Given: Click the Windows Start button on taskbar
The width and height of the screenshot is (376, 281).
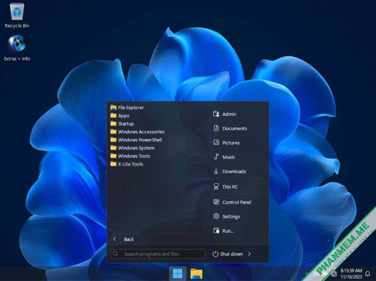Looking at the screenshot, I should point(178,273).
